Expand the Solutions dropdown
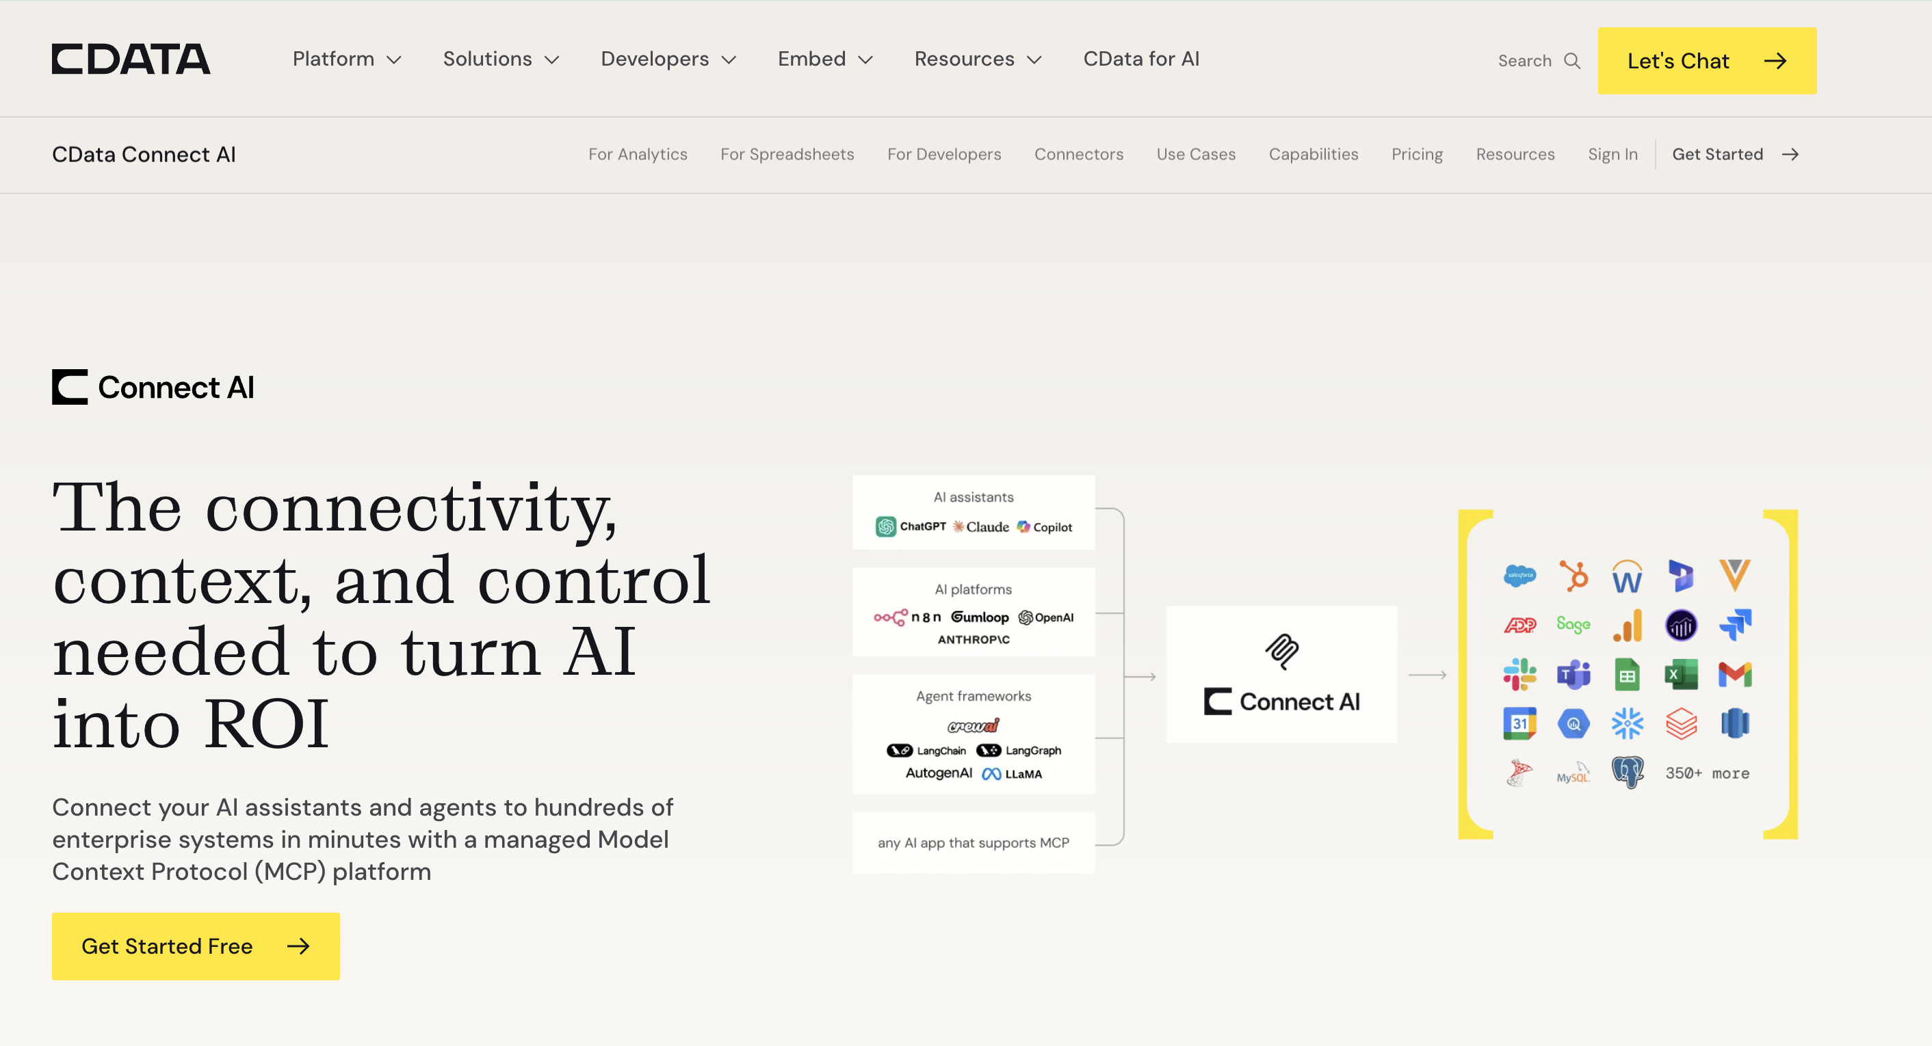Viewport: 1932px width, 1046px height. (501, 59)
